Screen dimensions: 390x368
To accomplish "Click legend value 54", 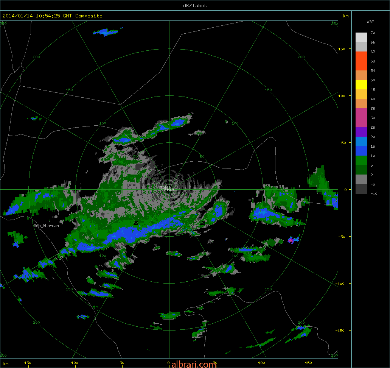I will 373,70.
